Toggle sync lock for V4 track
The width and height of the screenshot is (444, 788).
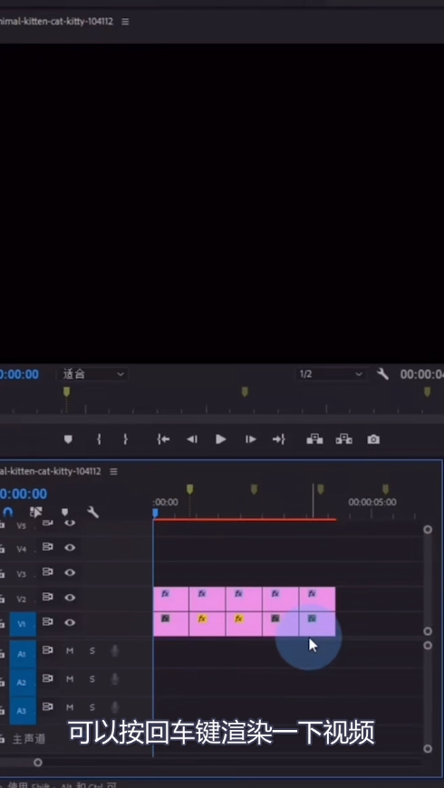48,547
